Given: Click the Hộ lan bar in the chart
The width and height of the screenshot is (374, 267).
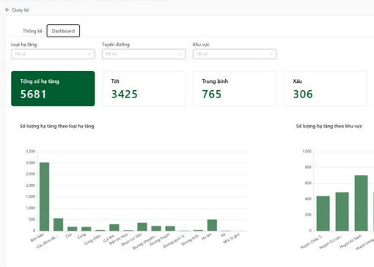Looking at the screenshot, I should click(x=212, y=225).
